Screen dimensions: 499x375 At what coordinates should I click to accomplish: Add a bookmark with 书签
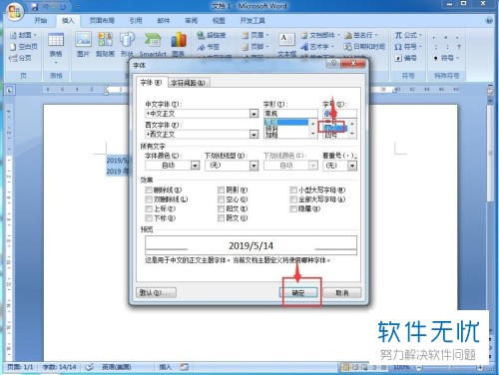coord(208,47)
